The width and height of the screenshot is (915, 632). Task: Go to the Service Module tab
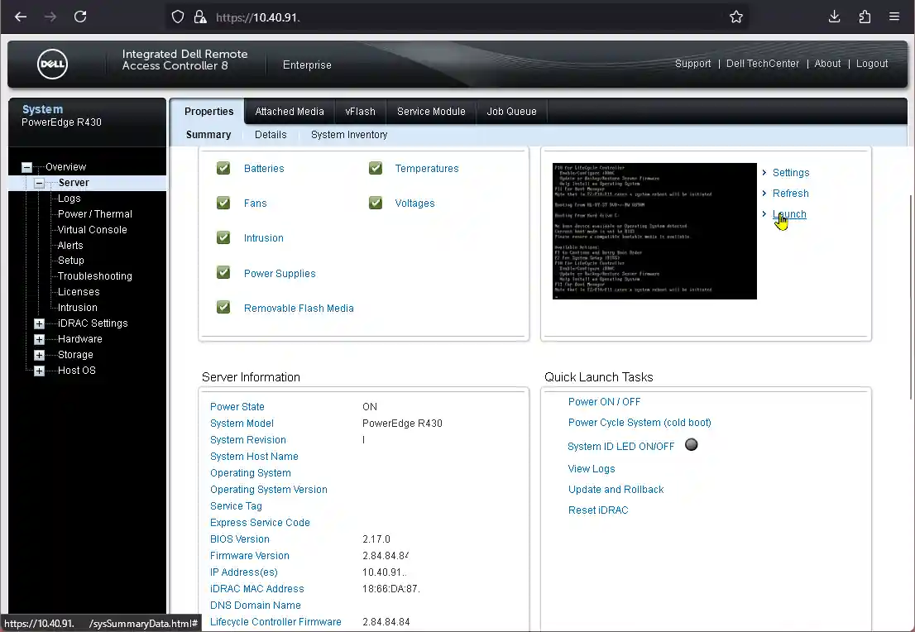point(431,112)
